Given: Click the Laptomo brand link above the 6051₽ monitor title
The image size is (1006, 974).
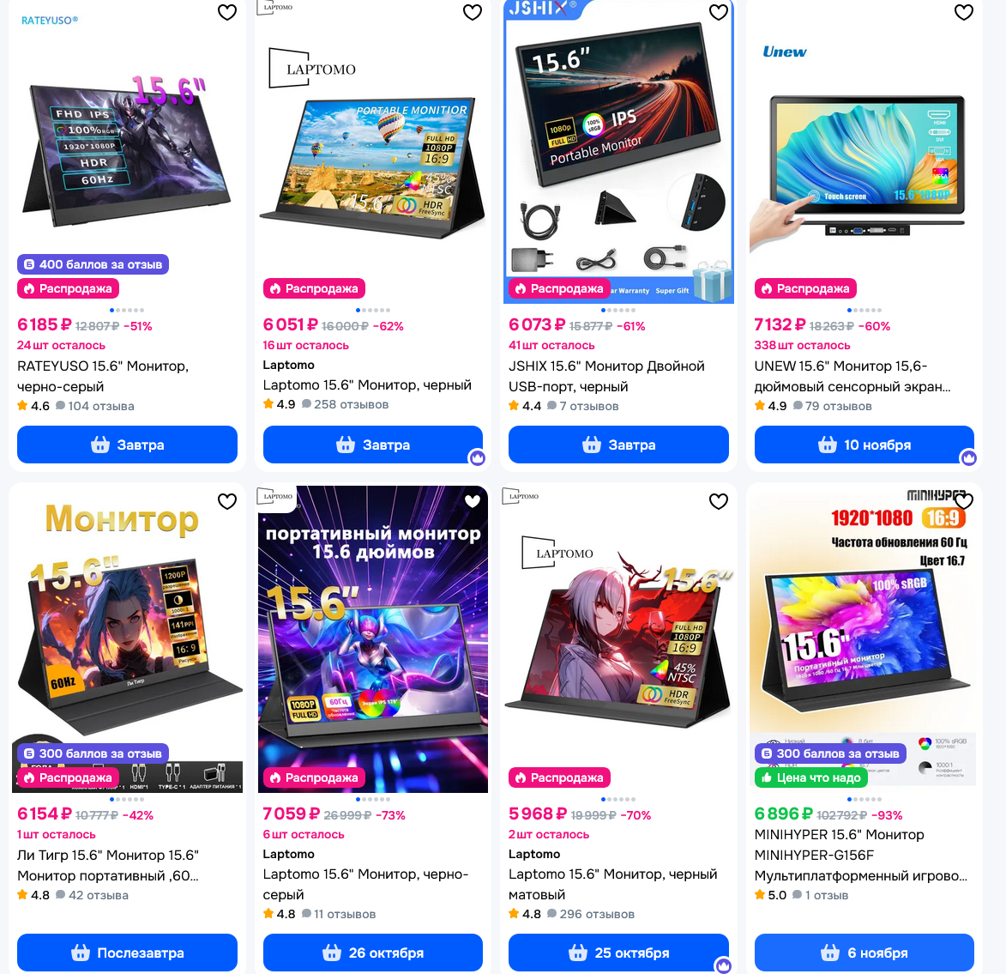Looking at the screenshot, I should point(289,365).
